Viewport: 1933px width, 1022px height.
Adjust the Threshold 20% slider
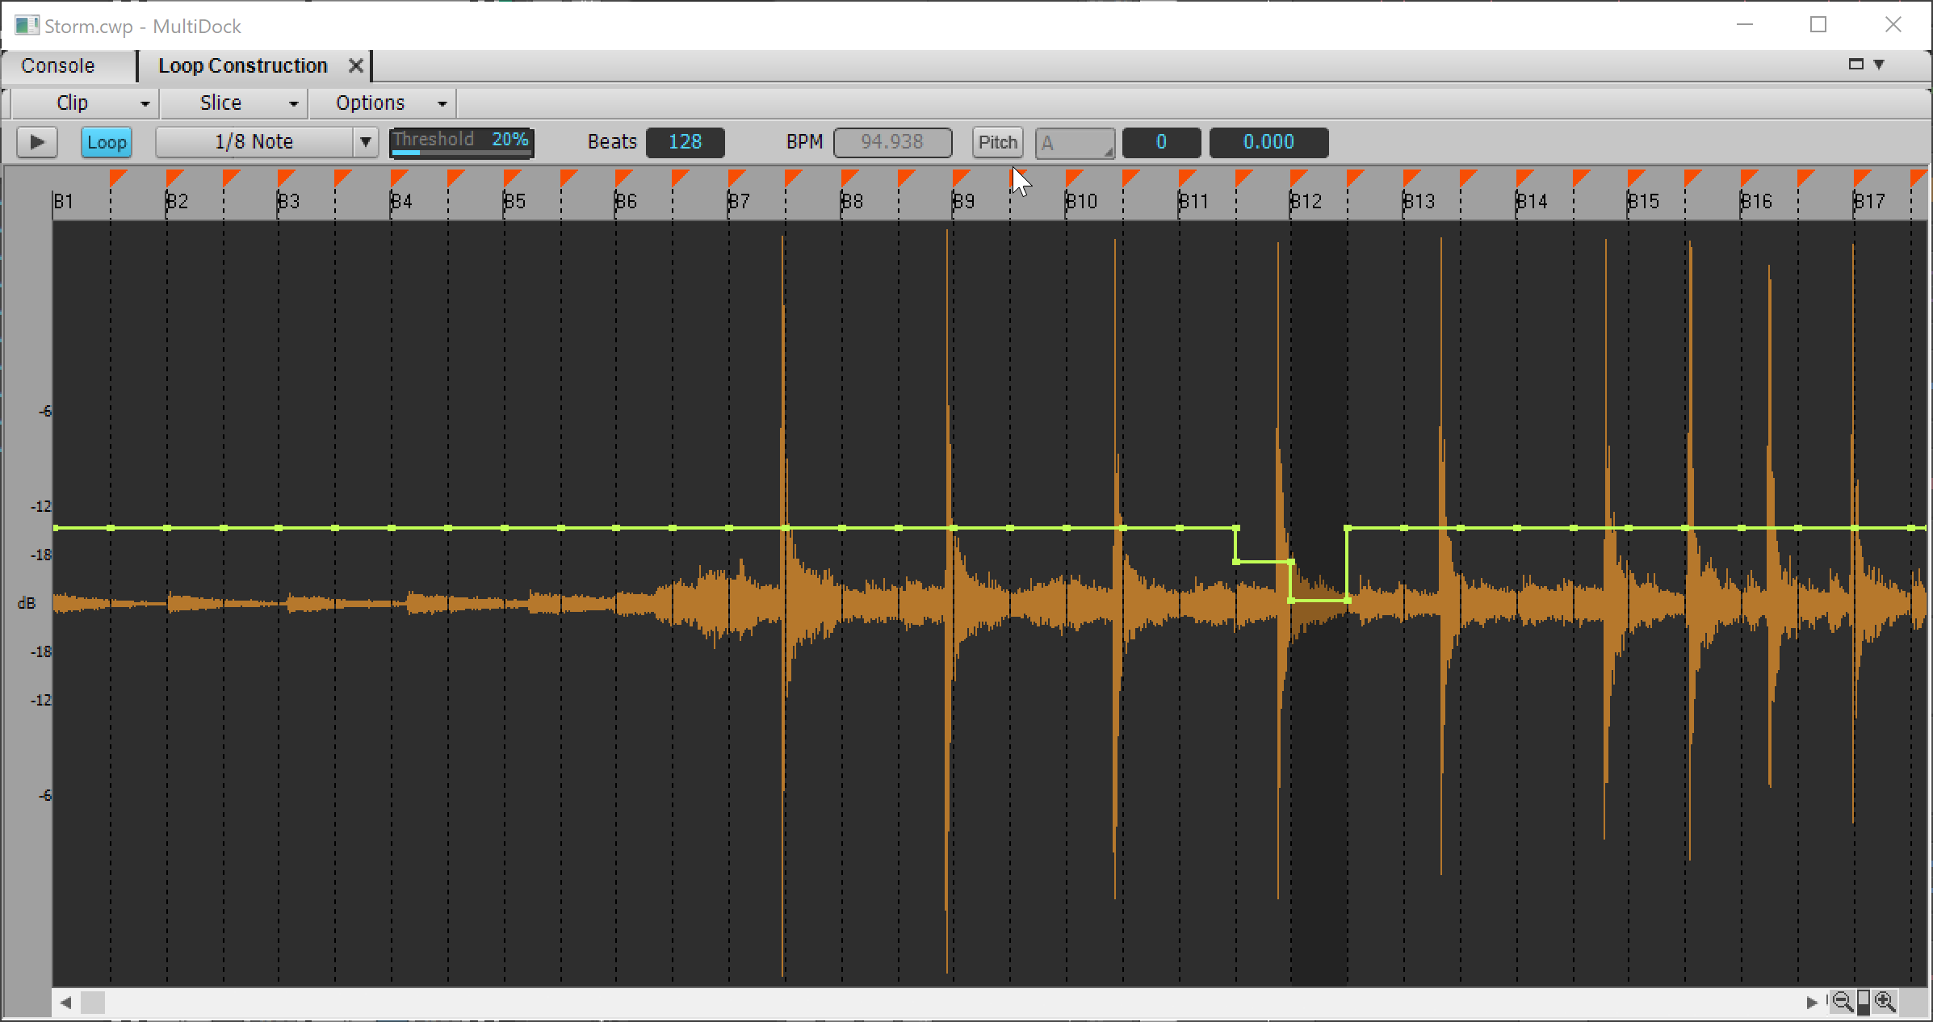pyautogui.click(x=461, y=142)
